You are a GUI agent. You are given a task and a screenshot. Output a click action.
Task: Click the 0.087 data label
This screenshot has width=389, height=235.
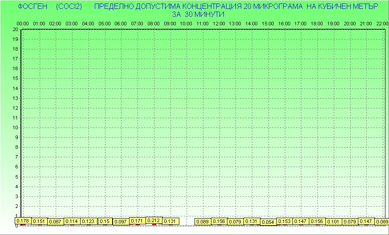pos(56,222)
